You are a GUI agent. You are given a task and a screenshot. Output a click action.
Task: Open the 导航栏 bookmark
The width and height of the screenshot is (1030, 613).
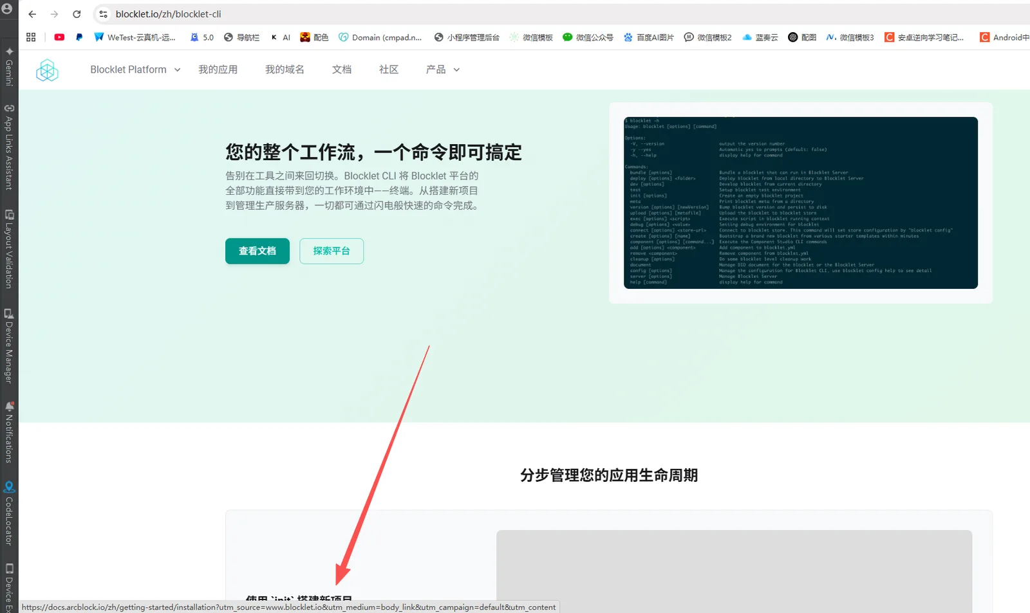241,37
